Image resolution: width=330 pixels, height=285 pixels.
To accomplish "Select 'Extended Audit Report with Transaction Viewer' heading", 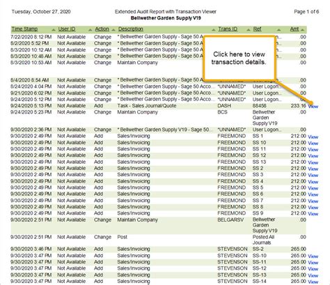I will tap(166, 12).
